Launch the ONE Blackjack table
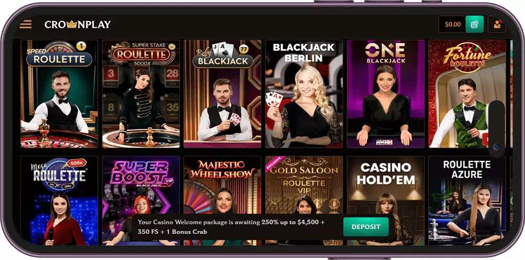The height and width of the screenshot is (260, 525). click(386, 94)
